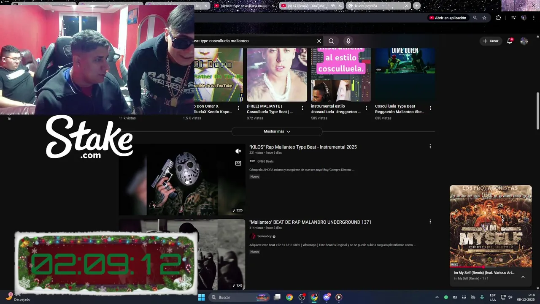The width and height of the screenshot is (540, 304).
Task: Open options for Cosculluela Type Beat Reggaetón short
Action: coord(430,108)
